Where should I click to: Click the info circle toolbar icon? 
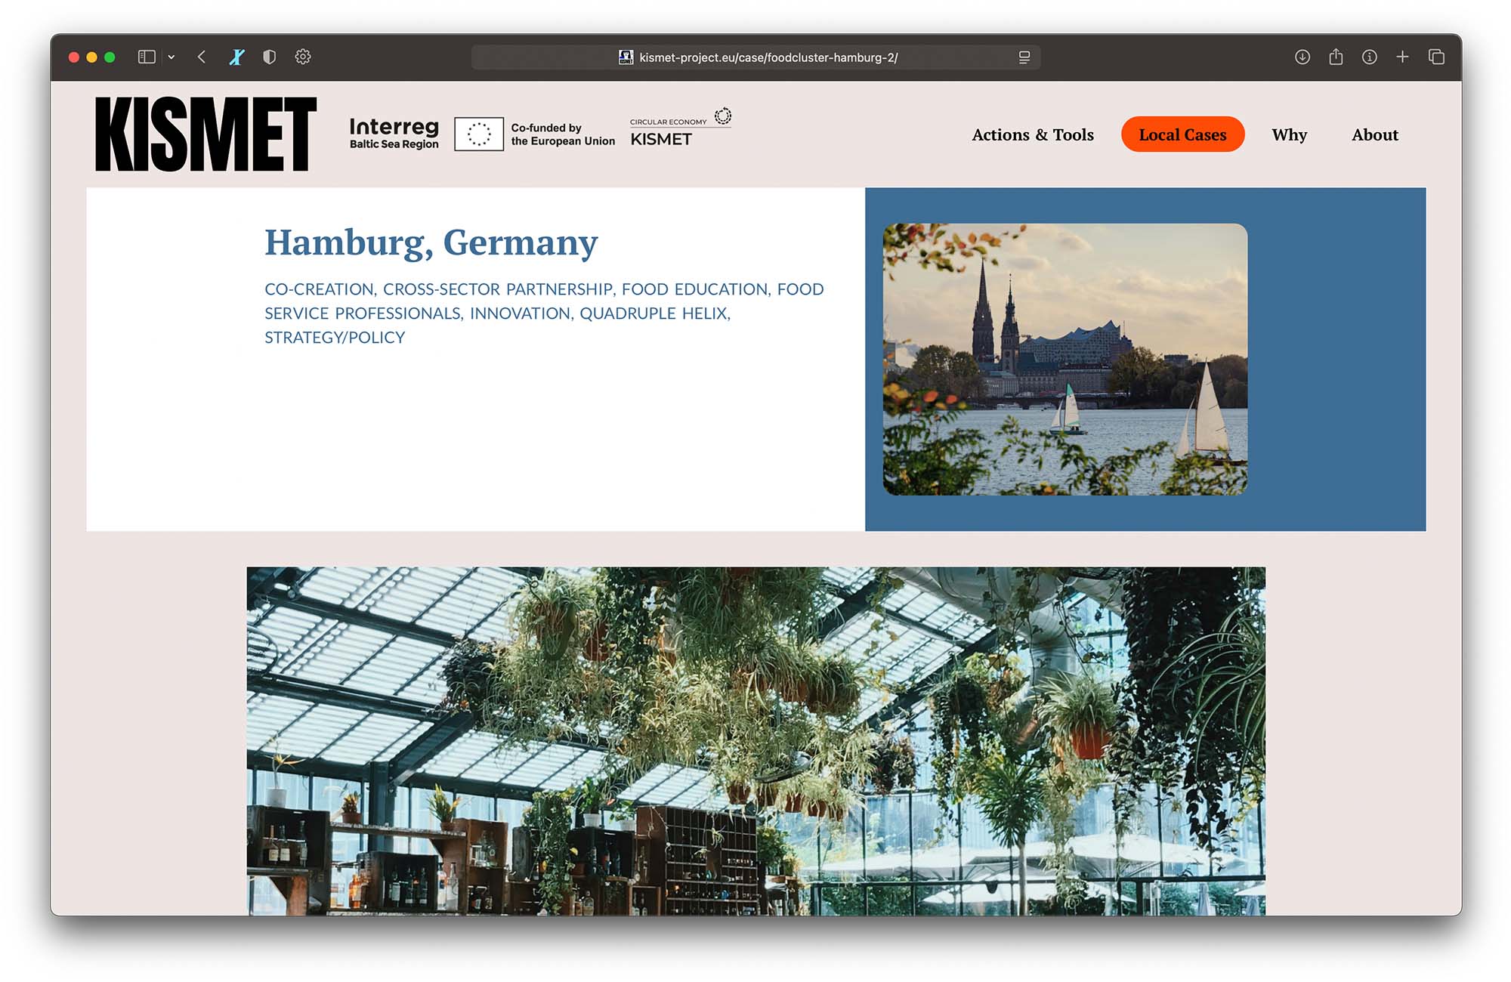point(1369,57)
